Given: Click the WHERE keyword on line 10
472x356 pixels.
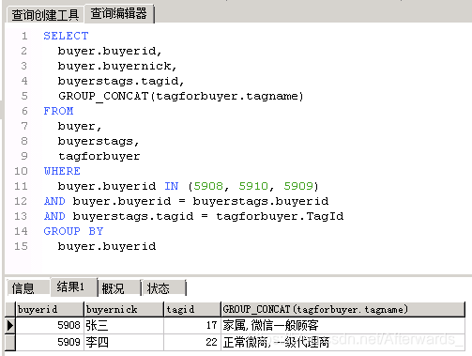Looking at the screenshot, I should coord(62,171).
